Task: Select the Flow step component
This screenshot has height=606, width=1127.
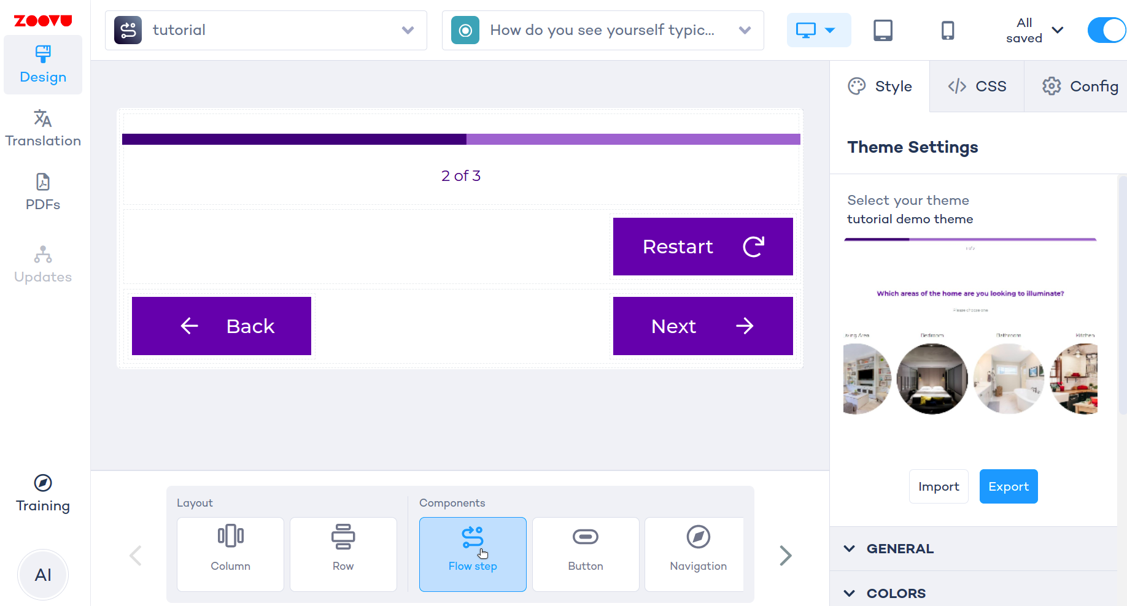Action: [473, 554]
